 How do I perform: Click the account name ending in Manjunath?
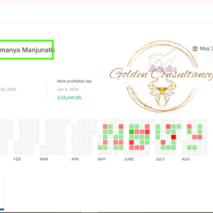(x=27, y=50)
